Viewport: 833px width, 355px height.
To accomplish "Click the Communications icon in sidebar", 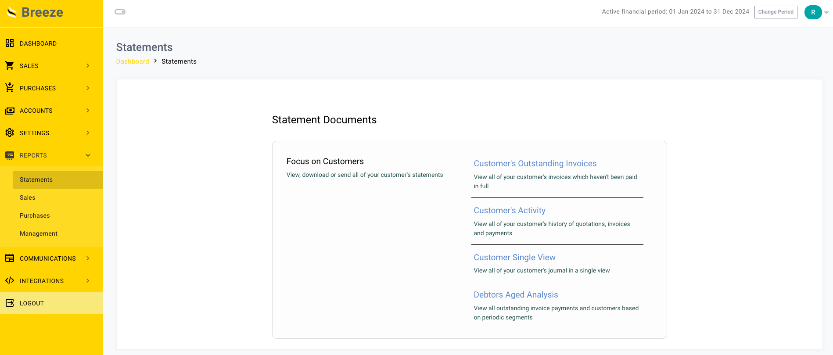I will coord(10,258).
